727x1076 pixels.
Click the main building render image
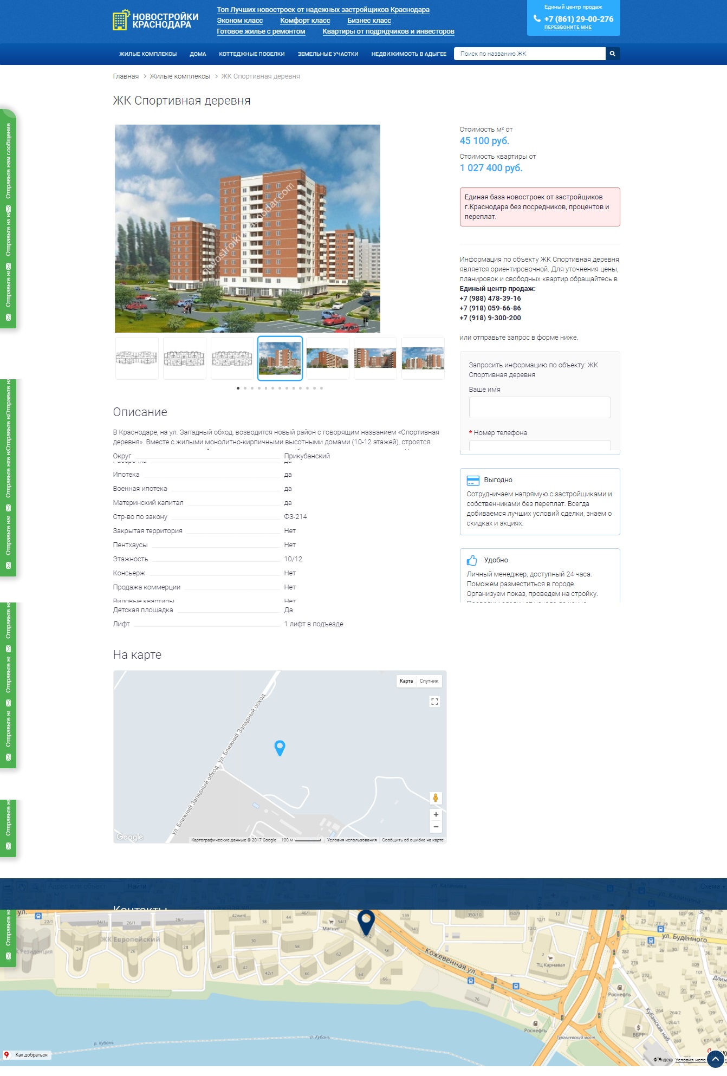tap(248, 229)
